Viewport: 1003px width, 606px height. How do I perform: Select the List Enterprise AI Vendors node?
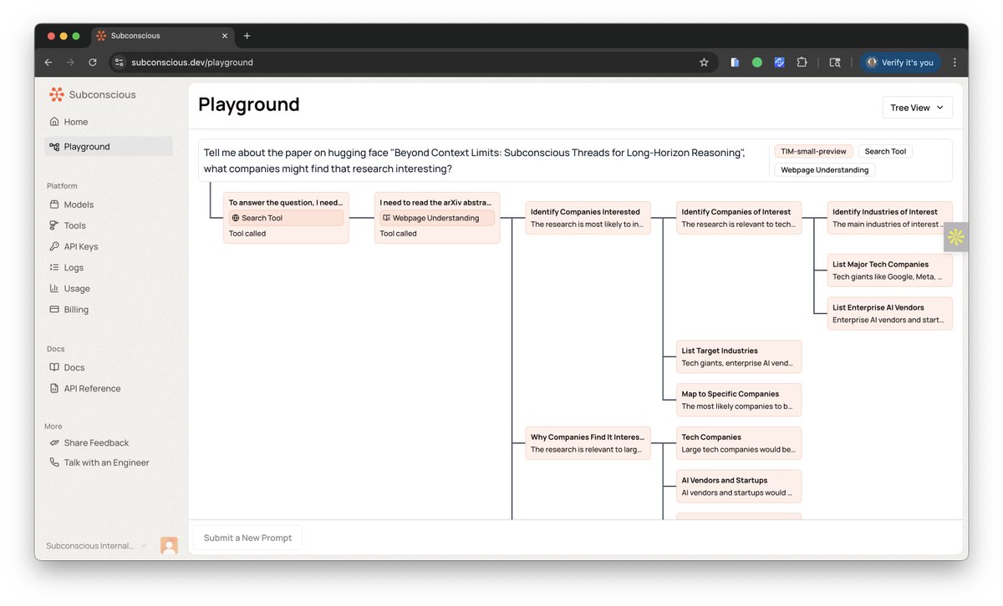click(889, 313)
